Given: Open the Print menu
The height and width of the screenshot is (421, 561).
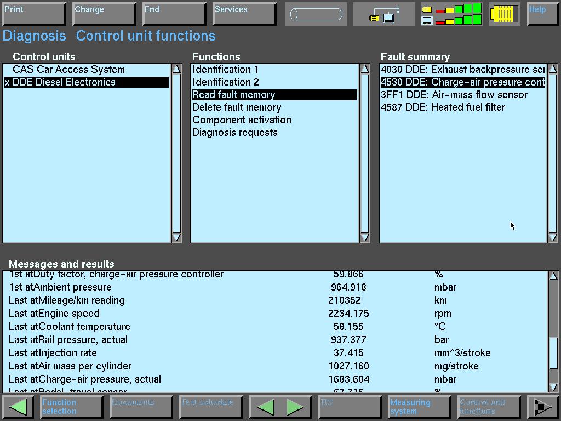Looking at the screenshot, I should click(34, 14).
